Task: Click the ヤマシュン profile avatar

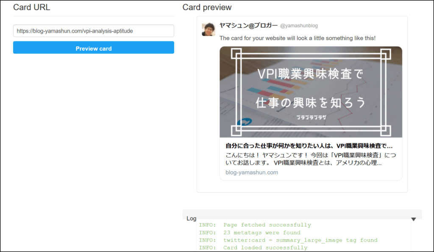Action: tap(209, 29)
